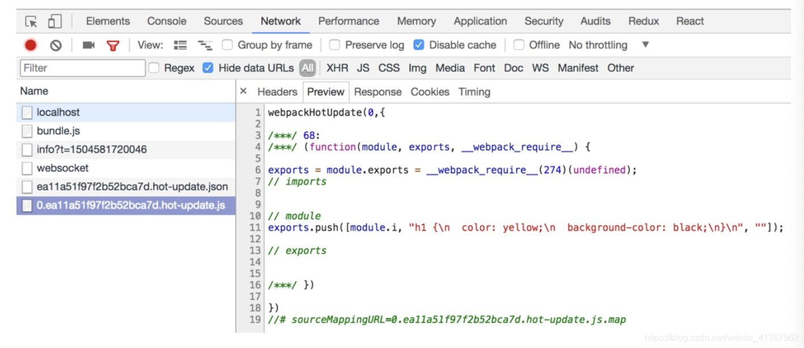The width and height of the screenshot is (804, 348).
Task: Stop recording network log with red button
Action: pos(31,45)
